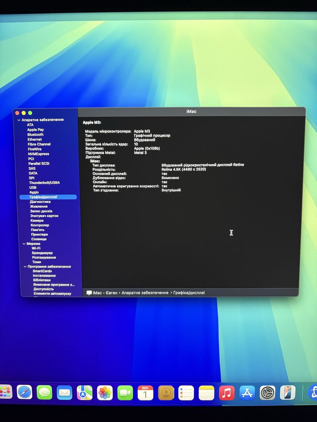Select SPI in the sidebar
Image resolution: width=317 pixels, height=422 pixels.
(x=32, y=178)
